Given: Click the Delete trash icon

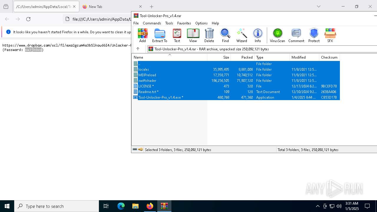Looking at the screenshot, I should [209, 36].
